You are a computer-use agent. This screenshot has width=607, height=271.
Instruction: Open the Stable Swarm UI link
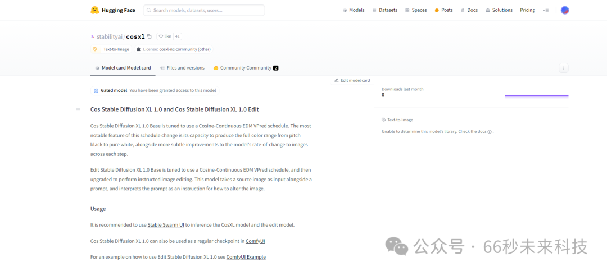[x=166, y=224]
